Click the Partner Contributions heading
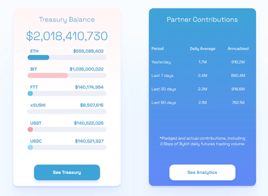The image size is (268, 196). point(202,20)
